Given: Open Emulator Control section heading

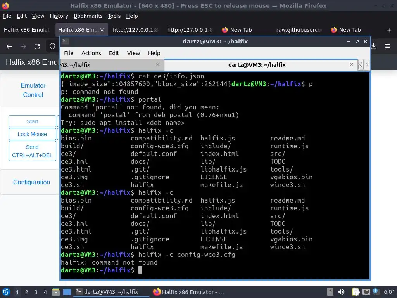Looking at the screenshot, I should click(x=33, y=90).
